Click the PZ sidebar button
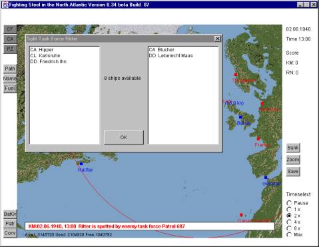The image size is (319, 247). coord(10,49)
